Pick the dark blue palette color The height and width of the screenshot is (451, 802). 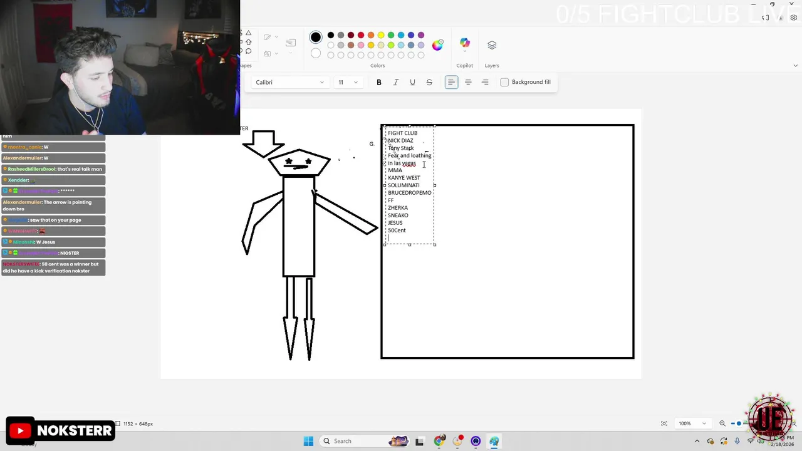411,35
